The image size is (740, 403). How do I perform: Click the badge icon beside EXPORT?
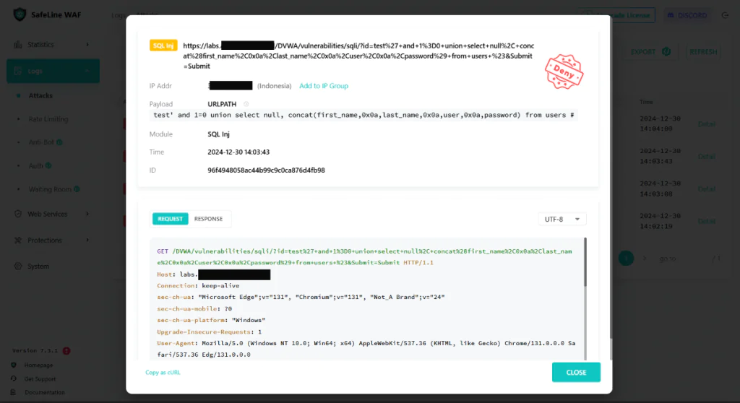[666, 51]
